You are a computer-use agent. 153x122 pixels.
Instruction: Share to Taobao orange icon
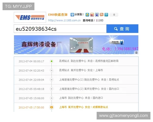101,15
